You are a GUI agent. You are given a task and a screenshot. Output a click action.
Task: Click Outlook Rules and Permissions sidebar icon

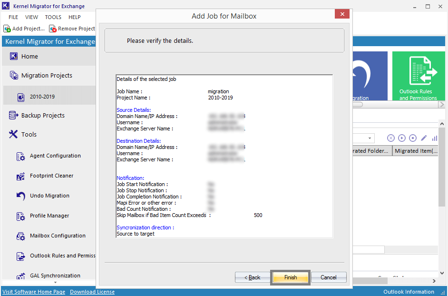coord(20,256)
